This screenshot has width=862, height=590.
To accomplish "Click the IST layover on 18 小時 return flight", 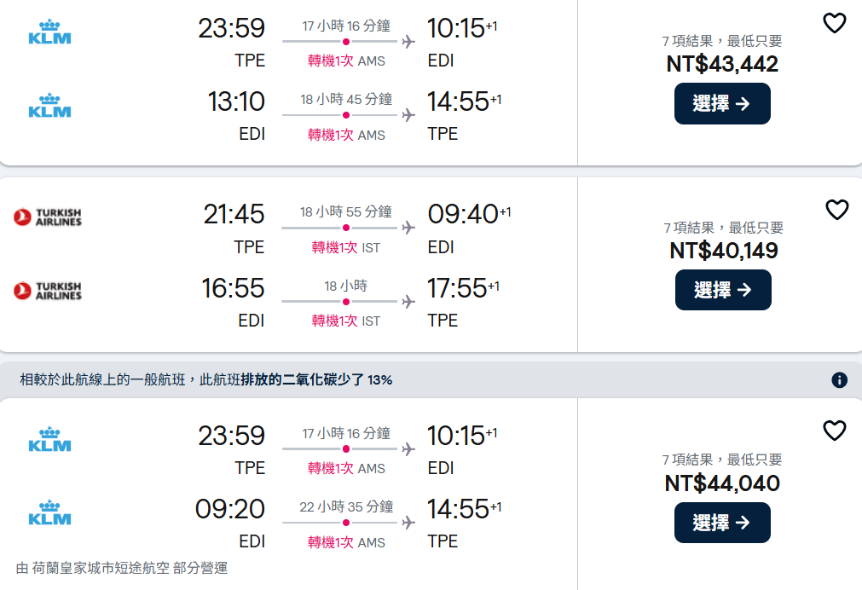I will pyautogui.click(x=371, y=321).
